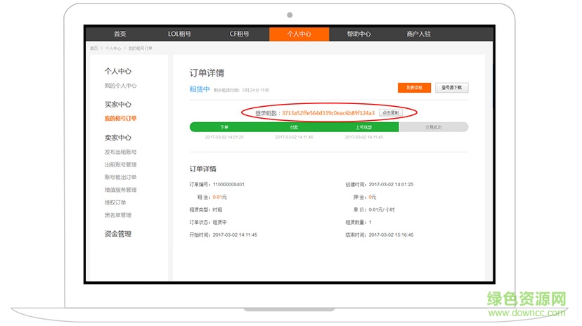
Task: Click 点击复制 beside the login key
Action: 389,112
